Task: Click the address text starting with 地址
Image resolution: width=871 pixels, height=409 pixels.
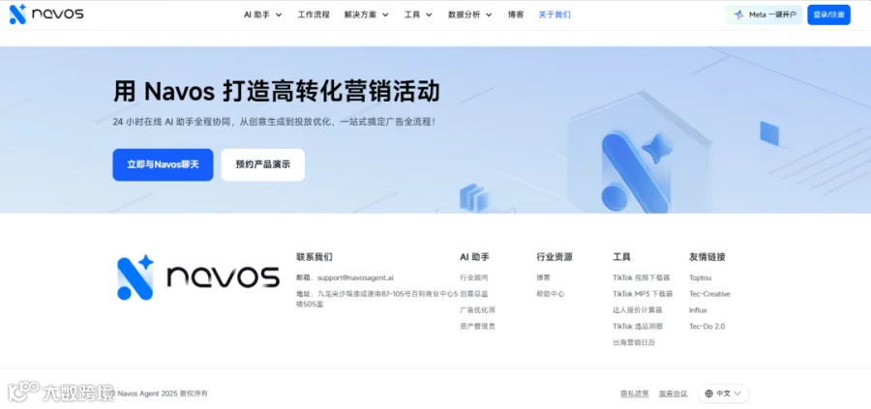Action: click(x=377, y=299)
